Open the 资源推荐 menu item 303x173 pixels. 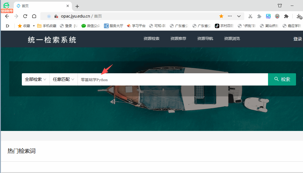click(x=178, y=39)
